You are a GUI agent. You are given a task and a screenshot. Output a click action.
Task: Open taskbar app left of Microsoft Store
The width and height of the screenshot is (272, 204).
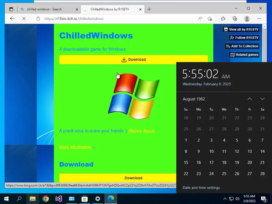[71, 199]
